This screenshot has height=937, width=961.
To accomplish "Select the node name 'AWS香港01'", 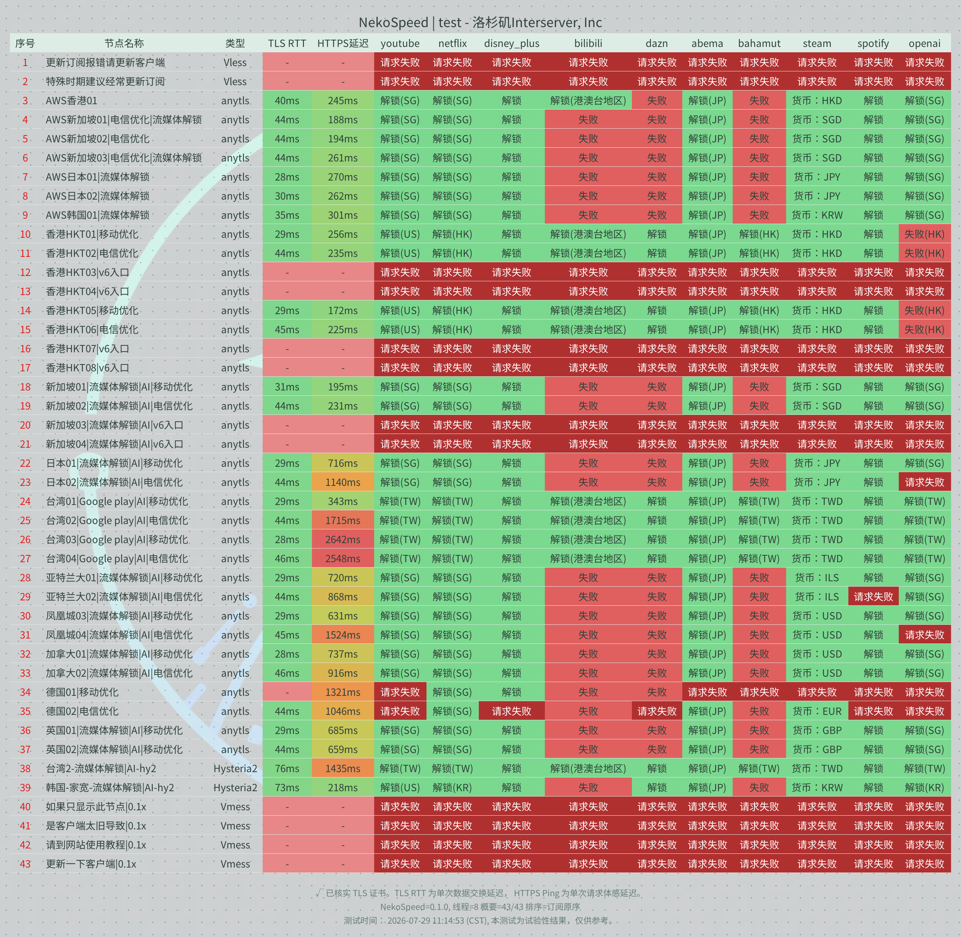I will click(71, 100).
